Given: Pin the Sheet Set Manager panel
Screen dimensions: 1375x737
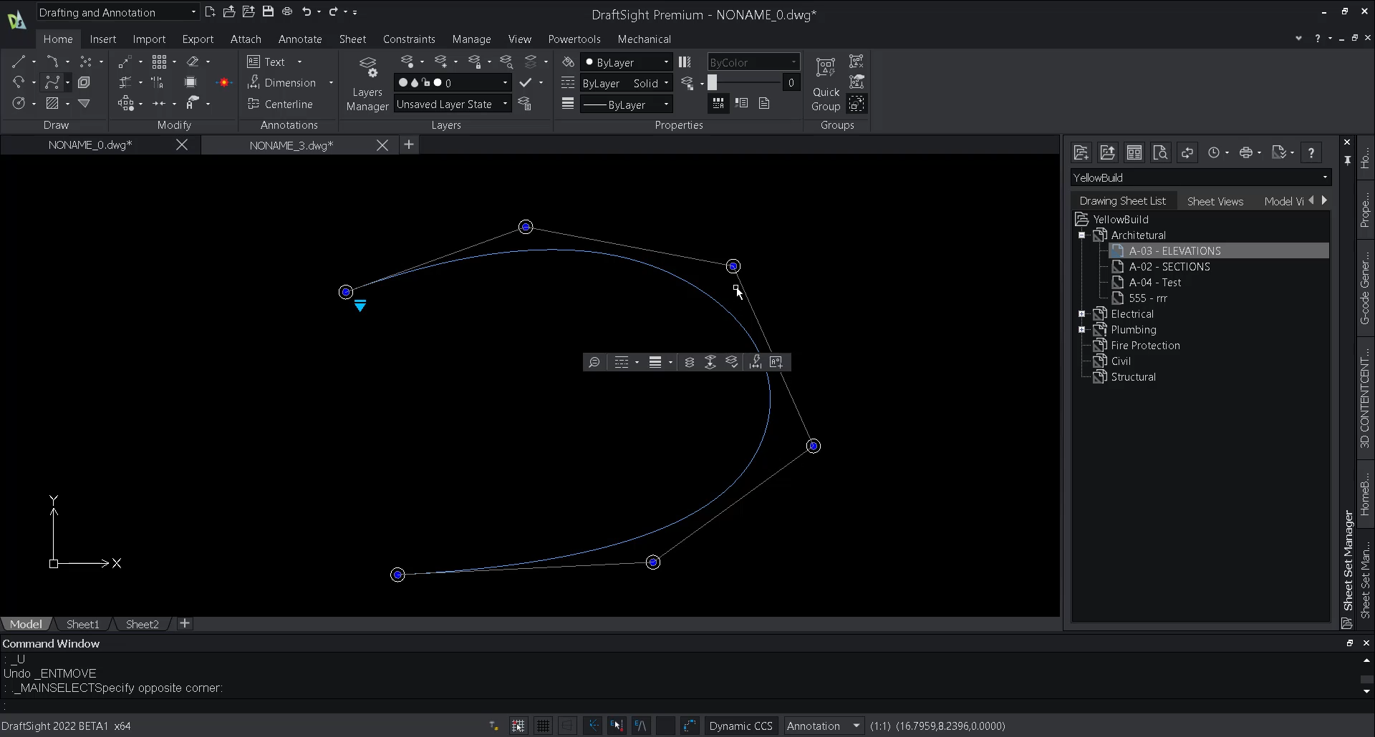Looking at the screenshot, I should point(1347,161).
